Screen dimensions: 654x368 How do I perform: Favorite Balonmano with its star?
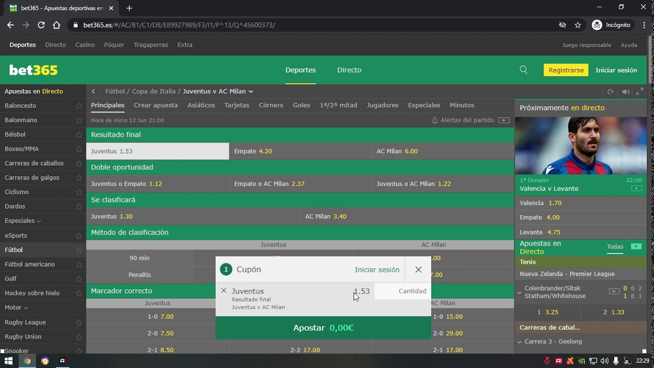coord(79,120)
